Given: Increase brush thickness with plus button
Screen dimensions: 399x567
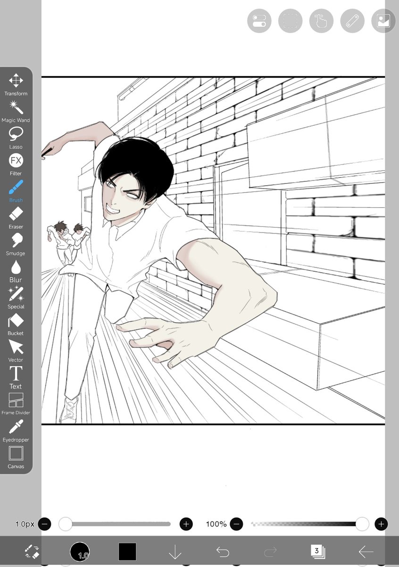Looking at the screenshot, I should 186,524.
